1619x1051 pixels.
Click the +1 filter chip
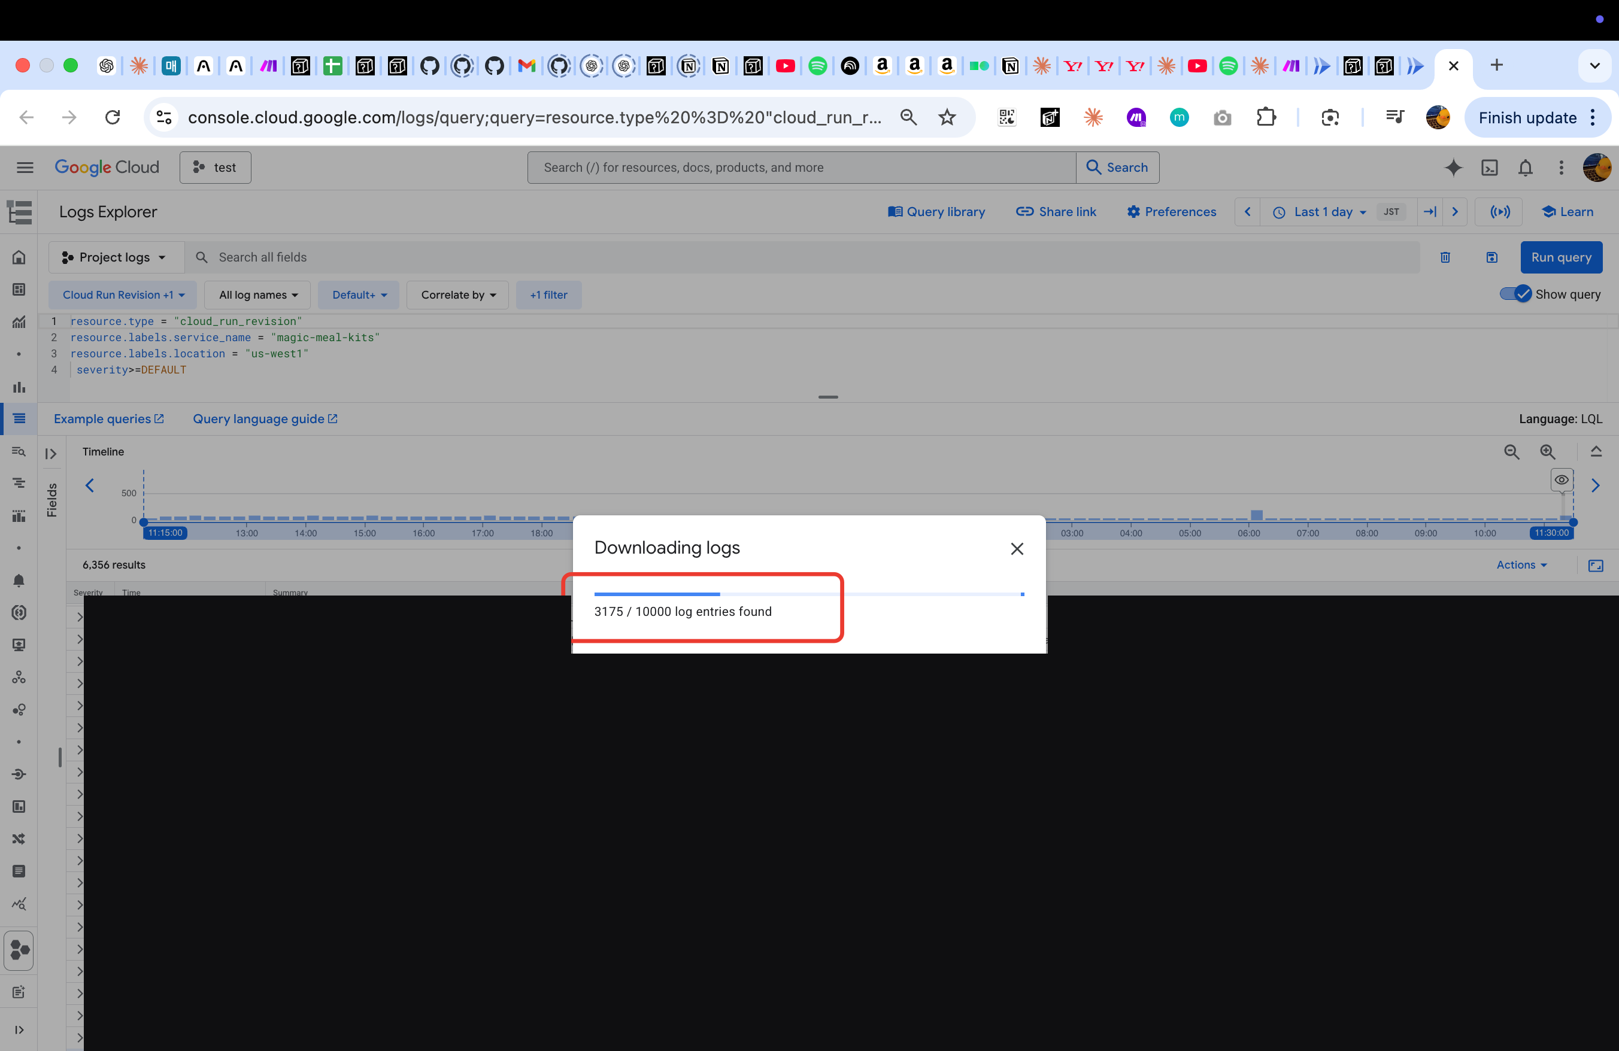tap(548, 295)
